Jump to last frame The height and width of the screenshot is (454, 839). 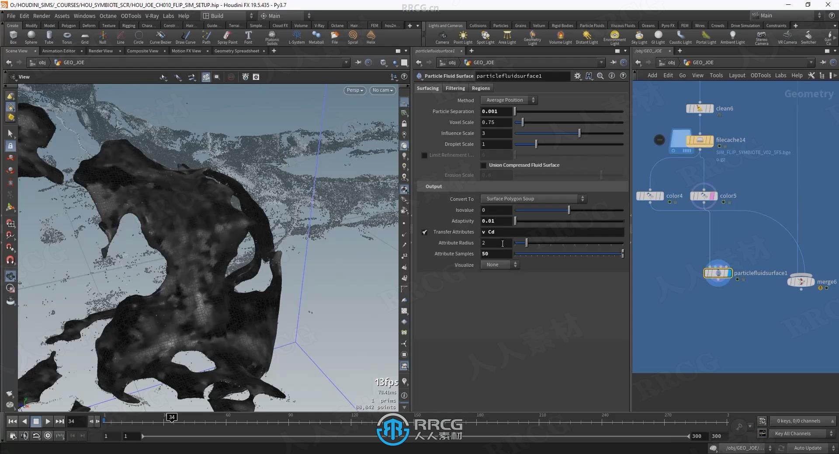coord(60,421)
